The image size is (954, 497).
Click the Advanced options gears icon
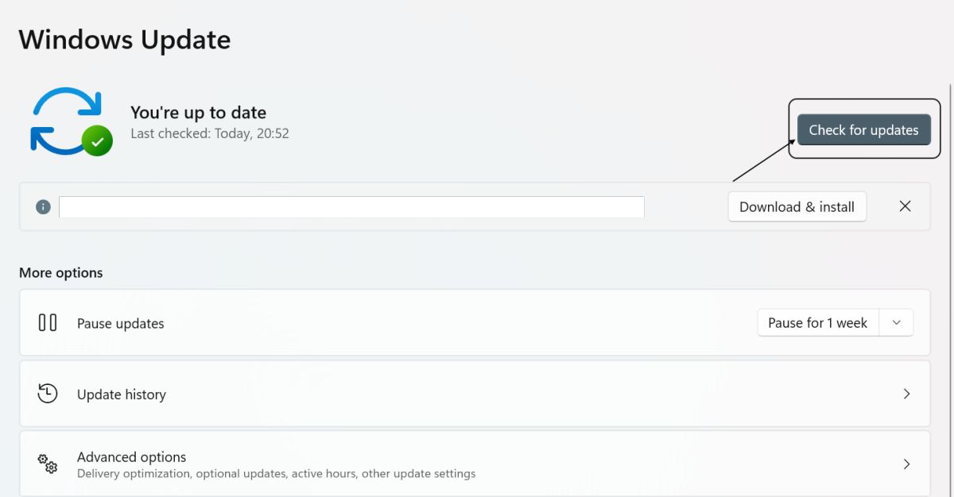[x=48, y=464]
